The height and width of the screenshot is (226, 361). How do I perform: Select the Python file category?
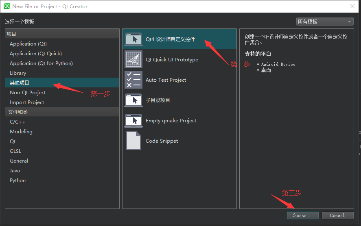tap(62, 180)
